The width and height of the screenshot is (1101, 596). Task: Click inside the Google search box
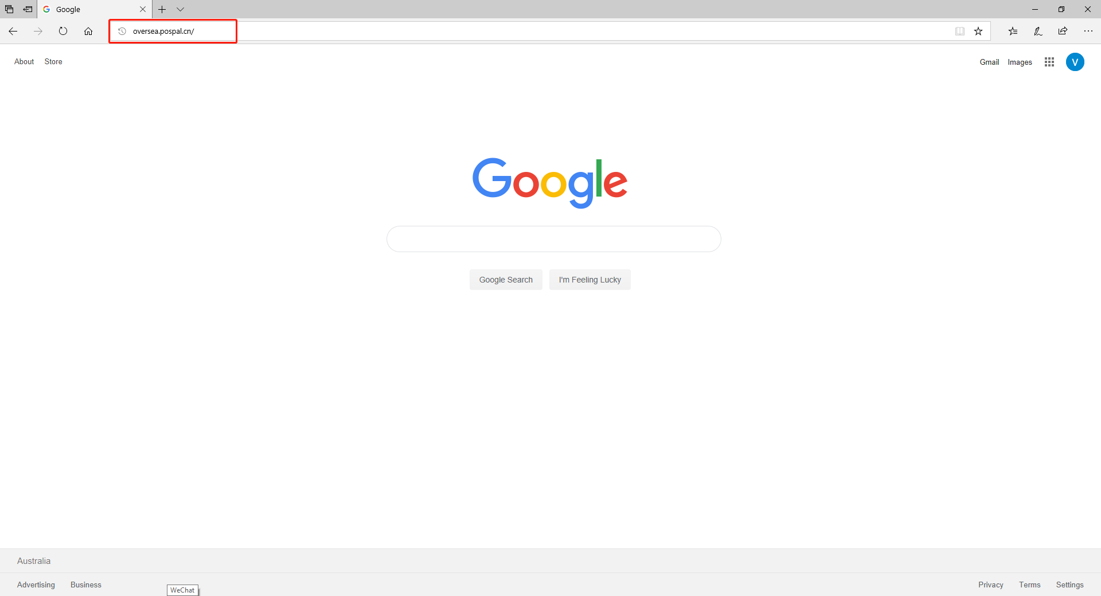pyautogui.click(x=554, y=239)
